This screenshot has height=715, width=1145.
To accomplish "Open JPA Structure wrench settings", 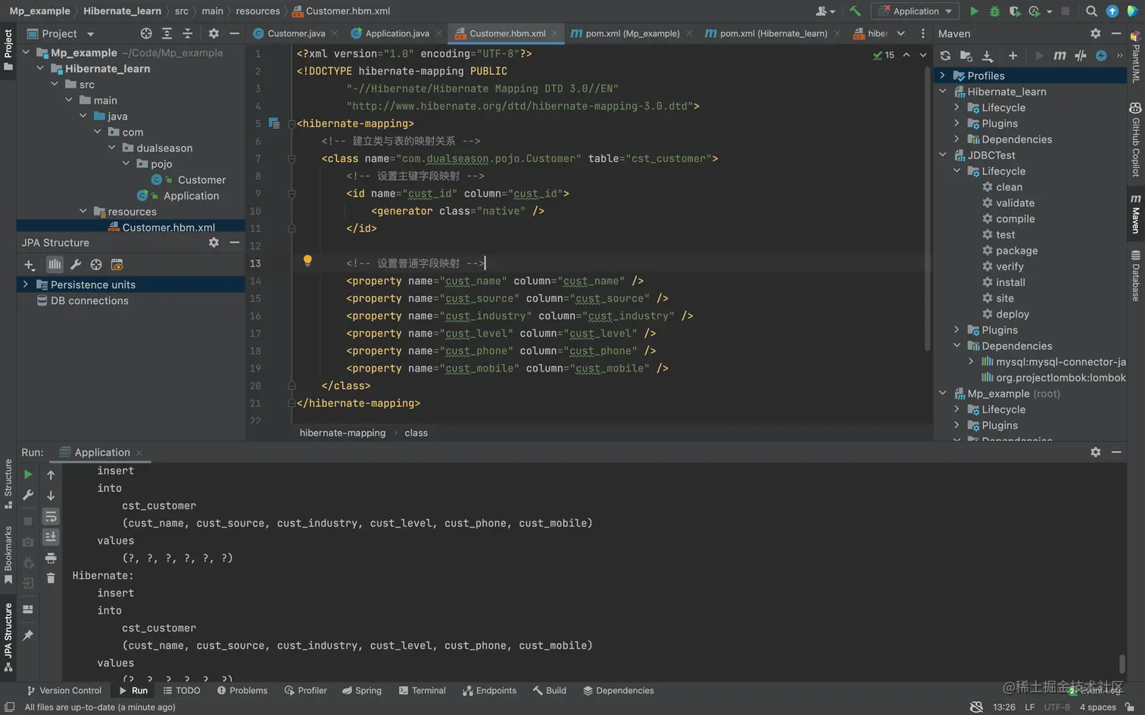I will tap(76, 265).
